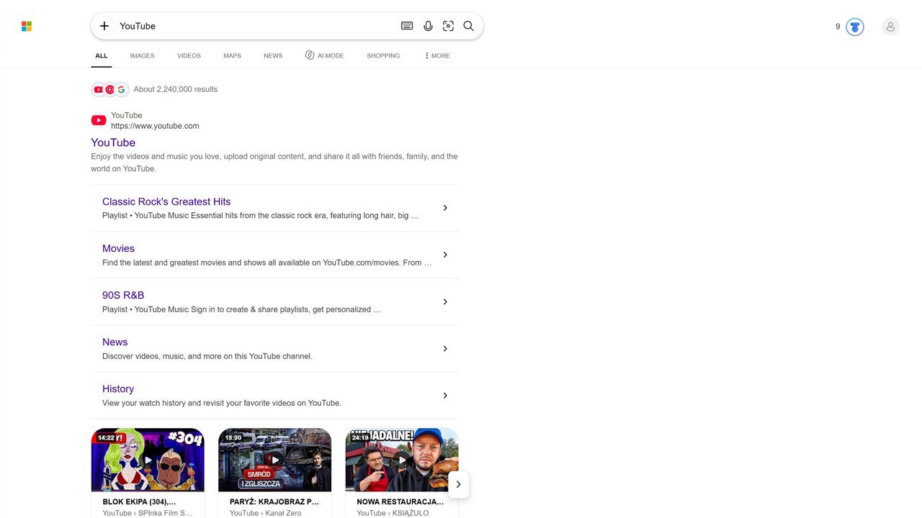
Task: Open the account profile icon
Action: point(890,27)
